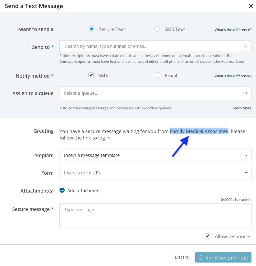Enable the Email notify checkbox

157,75
